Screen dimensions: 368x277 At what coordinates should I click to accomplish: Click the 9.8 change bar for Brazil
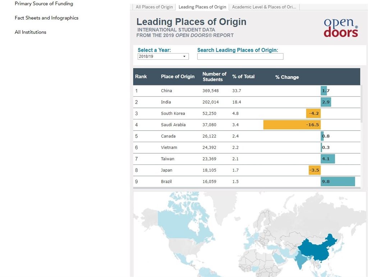pos(338,182)
